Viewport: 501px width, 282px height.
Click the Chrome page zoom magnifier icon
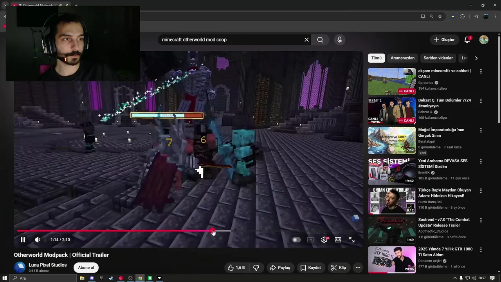431,16
